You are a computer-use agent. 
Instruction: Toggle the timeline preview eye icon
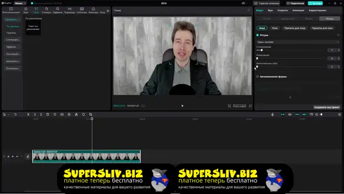click(290, 115)
